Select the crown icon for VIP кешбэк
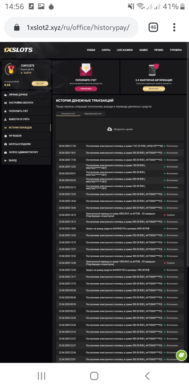The height and width of the screenshot is (388, 189). (x=6, y=136)
